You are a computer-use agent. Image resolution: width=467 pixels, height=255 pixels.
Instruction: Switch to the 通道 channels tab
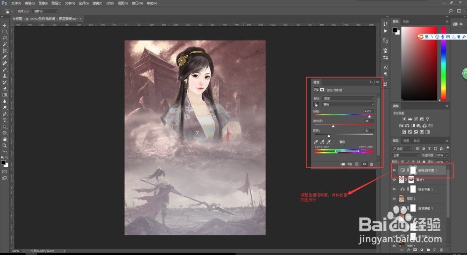click(x=406, y=141)
